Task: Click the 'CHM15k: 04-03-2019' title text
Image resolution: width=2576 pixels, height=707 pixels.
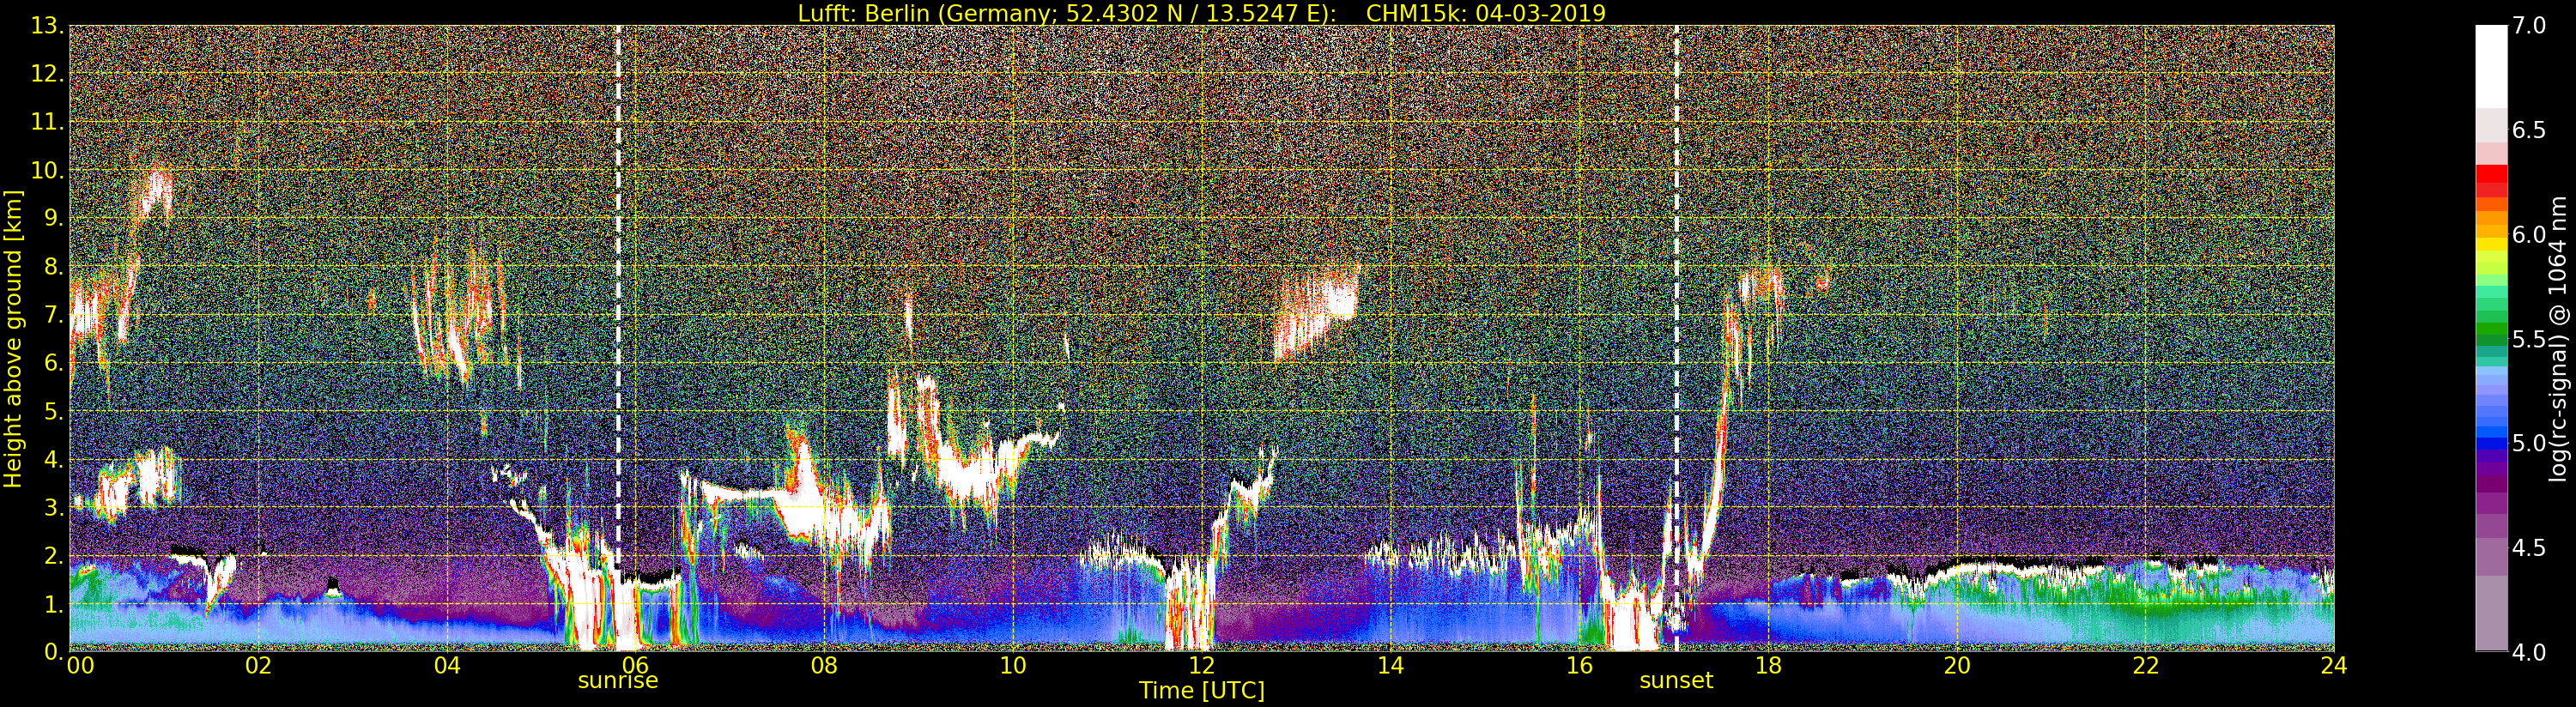Action: tap(1486, 13)
